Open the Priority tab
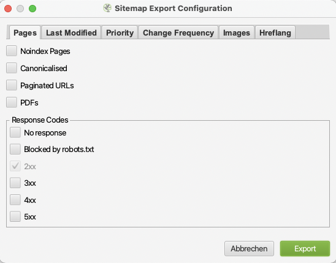 coord(120,32)
